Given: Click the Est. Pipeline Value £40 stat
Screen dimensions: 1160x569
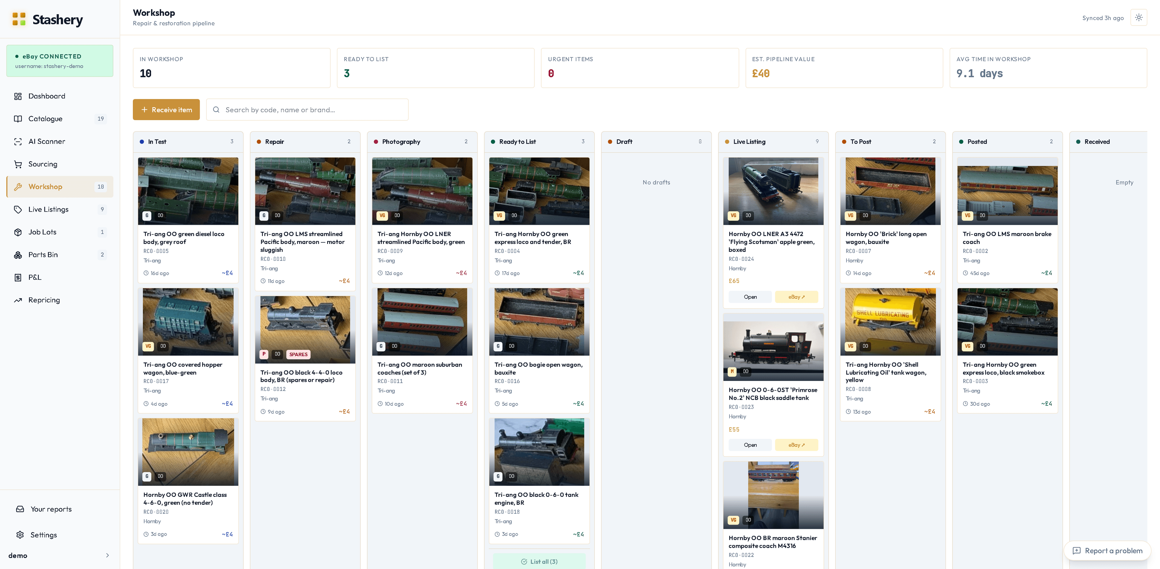Looking at the screenshot, I should (x=844, y=68).
